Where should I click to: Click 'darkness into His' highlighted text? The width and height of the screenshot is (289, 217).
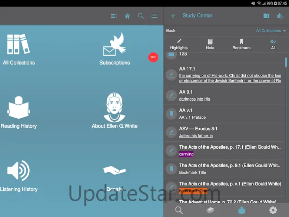[x=195, y=99]
